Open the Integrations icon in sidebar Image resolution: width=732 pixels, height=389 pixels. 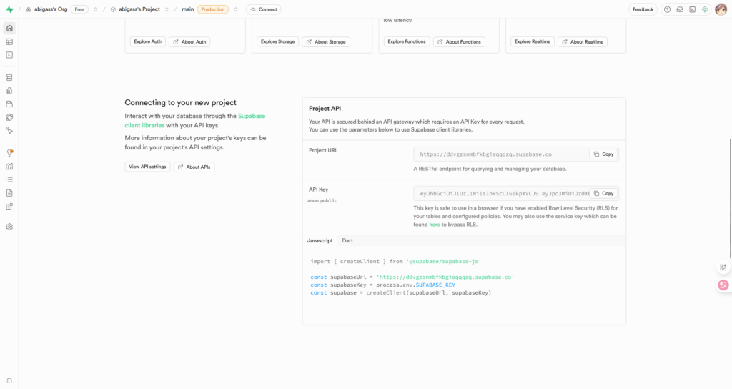[9, 207]
